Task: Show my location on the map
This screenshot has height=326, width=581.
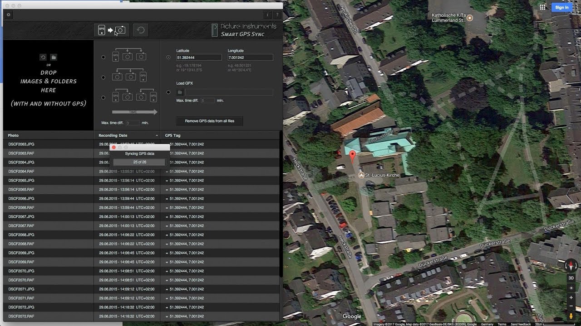Action: [x=571, y=288]
